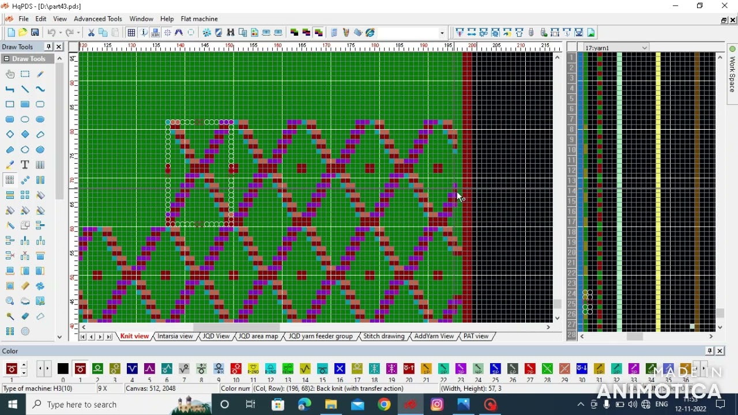
Task: Select the curve line tool
Action: pos(40,89)
